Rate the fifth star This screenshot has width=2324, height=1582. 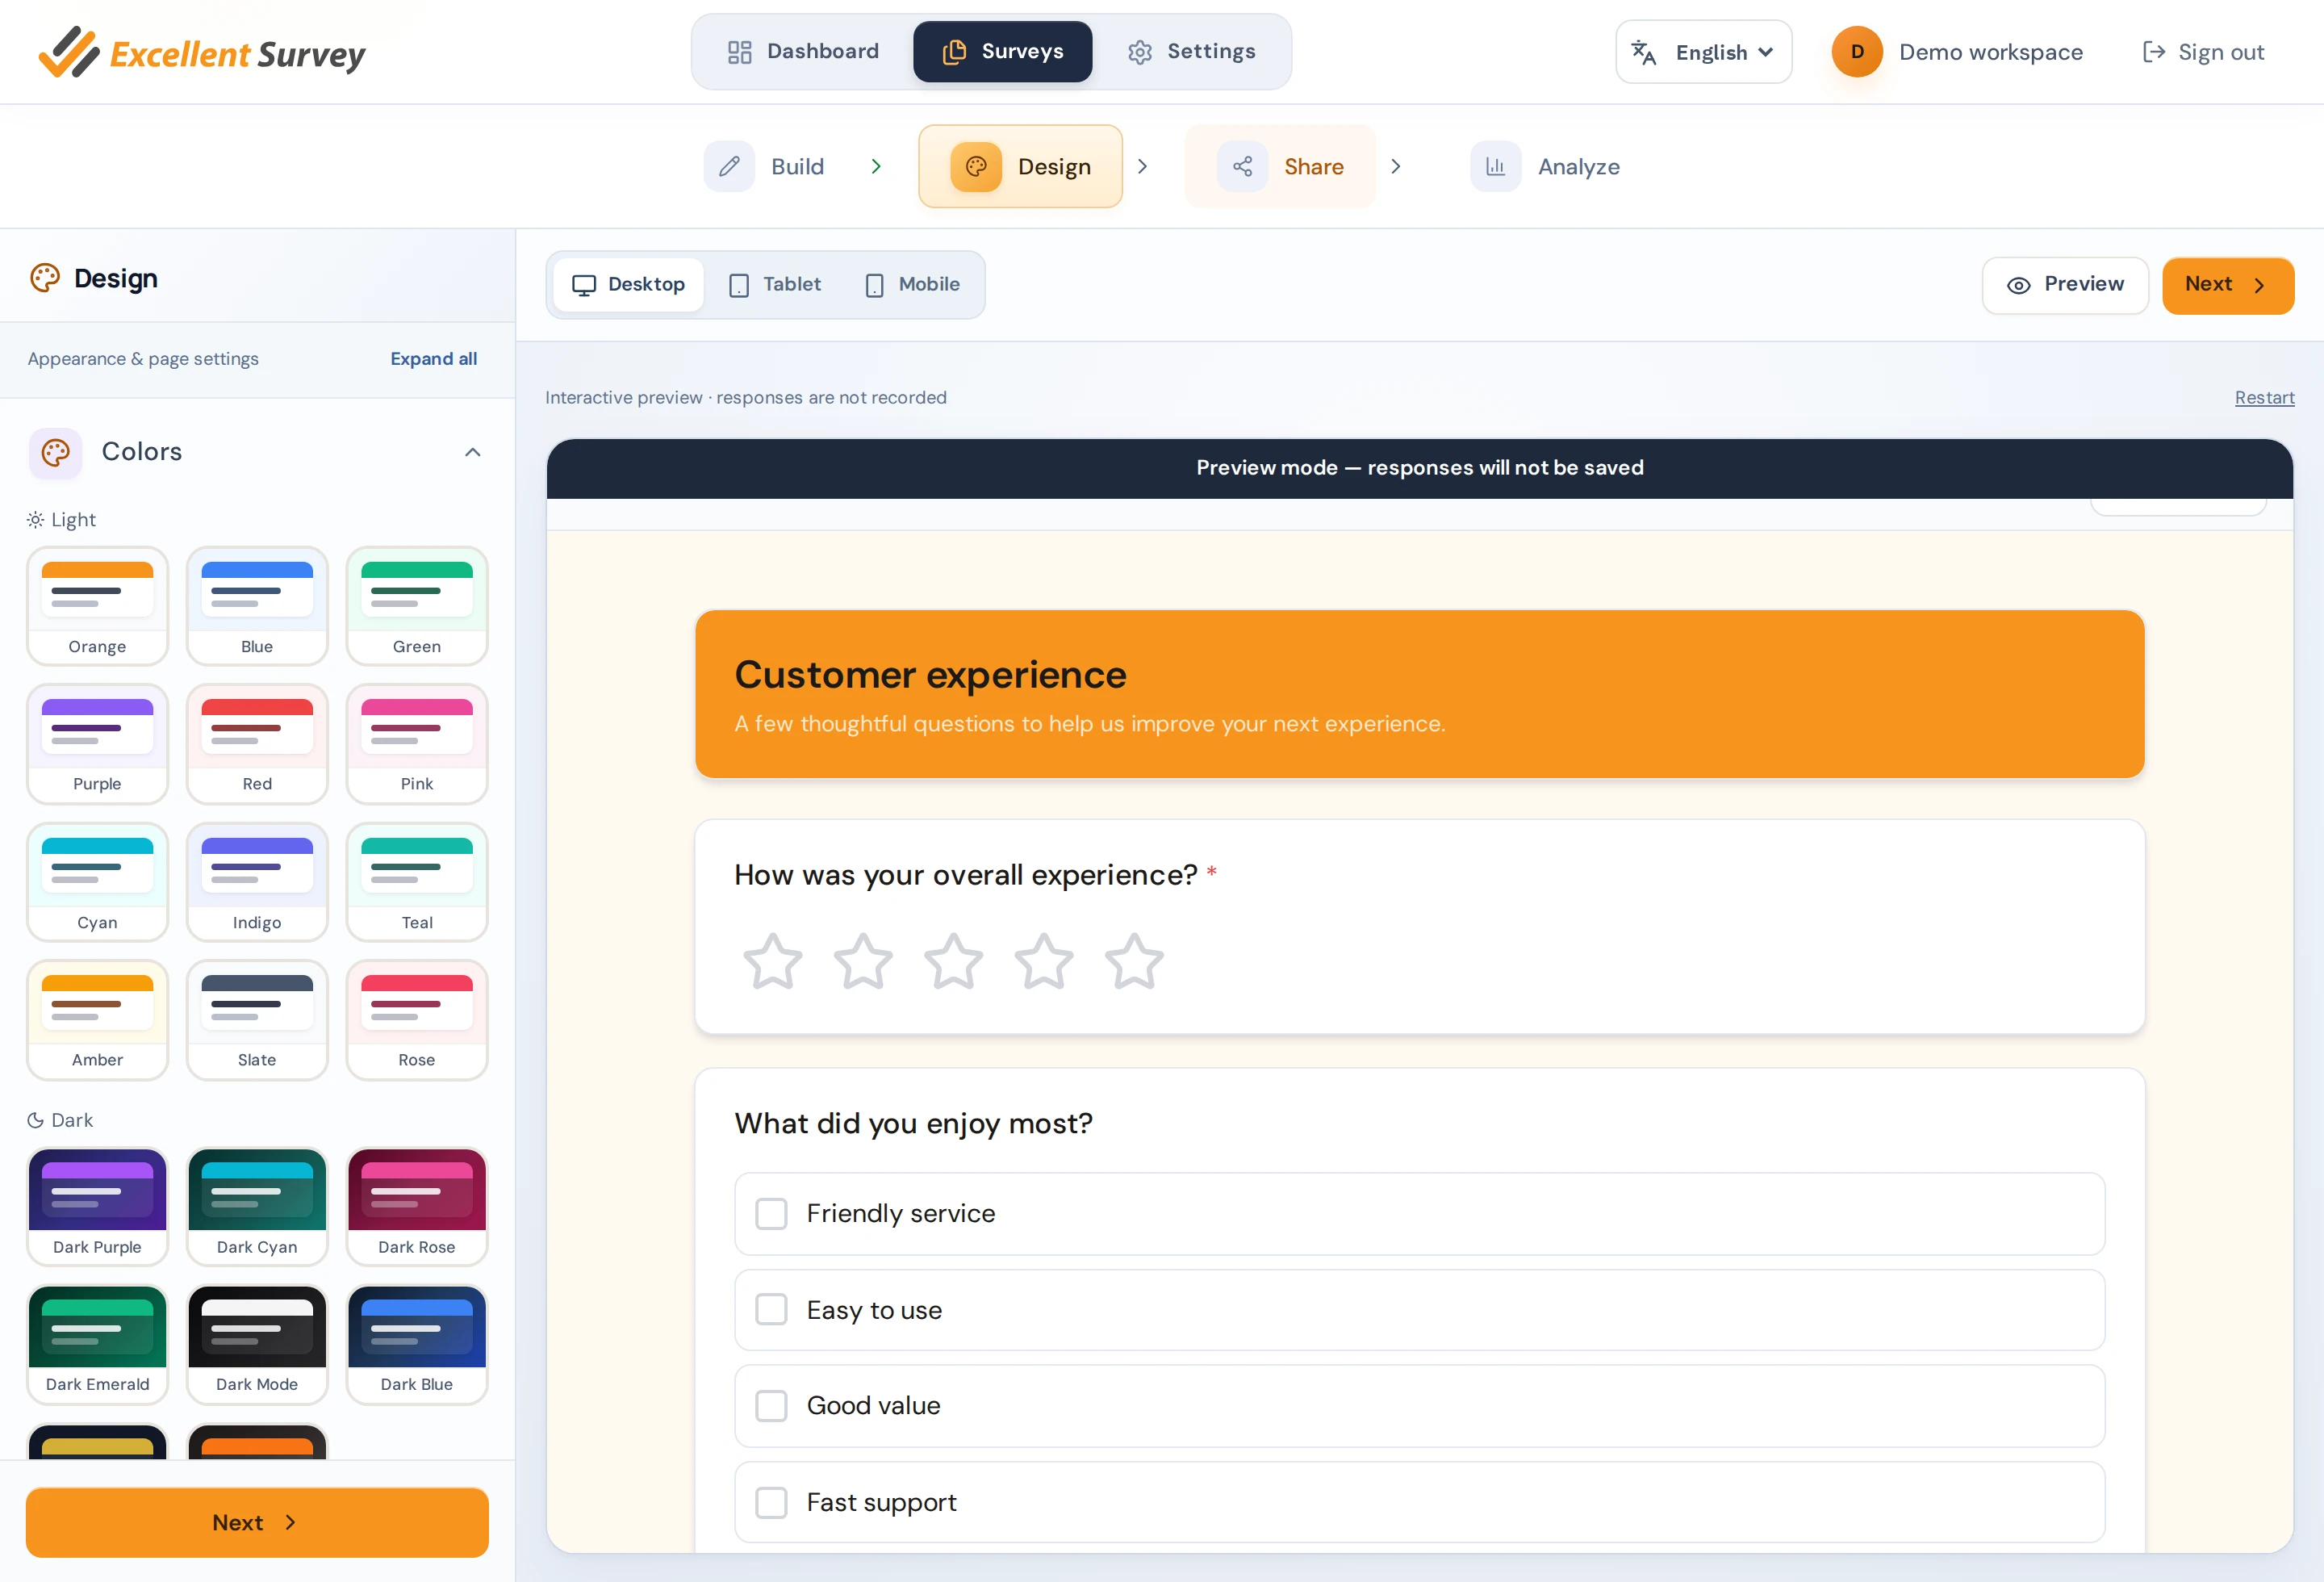[1134, 961]
